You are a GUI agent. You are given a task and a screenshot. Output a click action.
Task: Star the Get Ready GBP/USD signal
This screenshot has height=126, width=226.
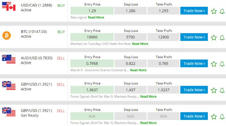pos(214,117)
